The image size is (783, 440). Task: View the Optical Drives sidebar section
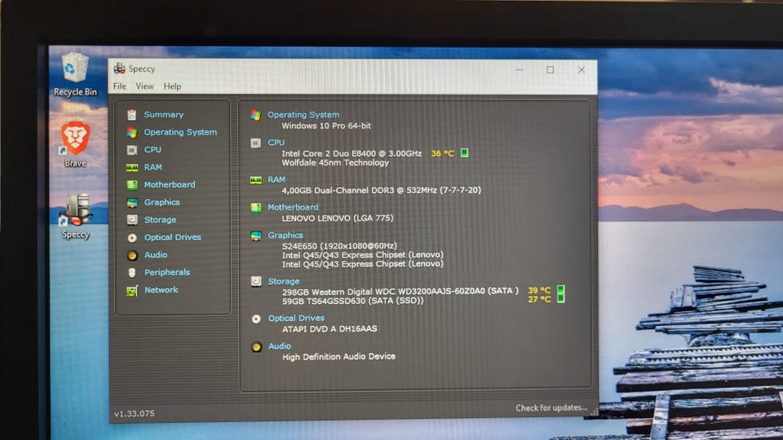[173, 237]
